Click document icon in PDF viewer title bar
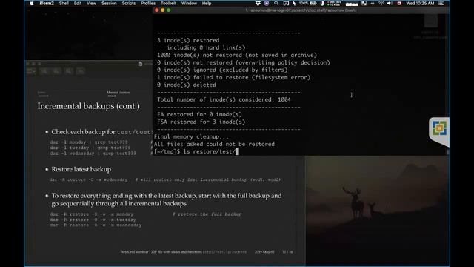The width and height of the screenshot is (474, 267). click(141, 64)
